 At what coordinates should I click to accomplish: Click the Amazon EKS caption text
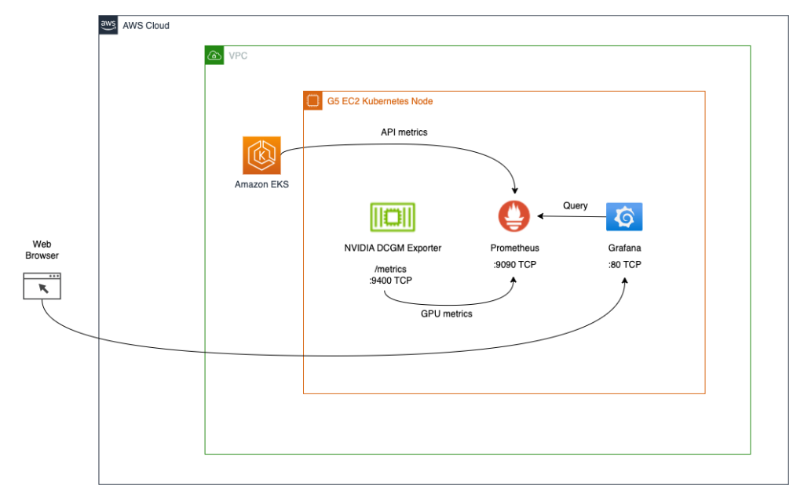click(x=262, y=185)
